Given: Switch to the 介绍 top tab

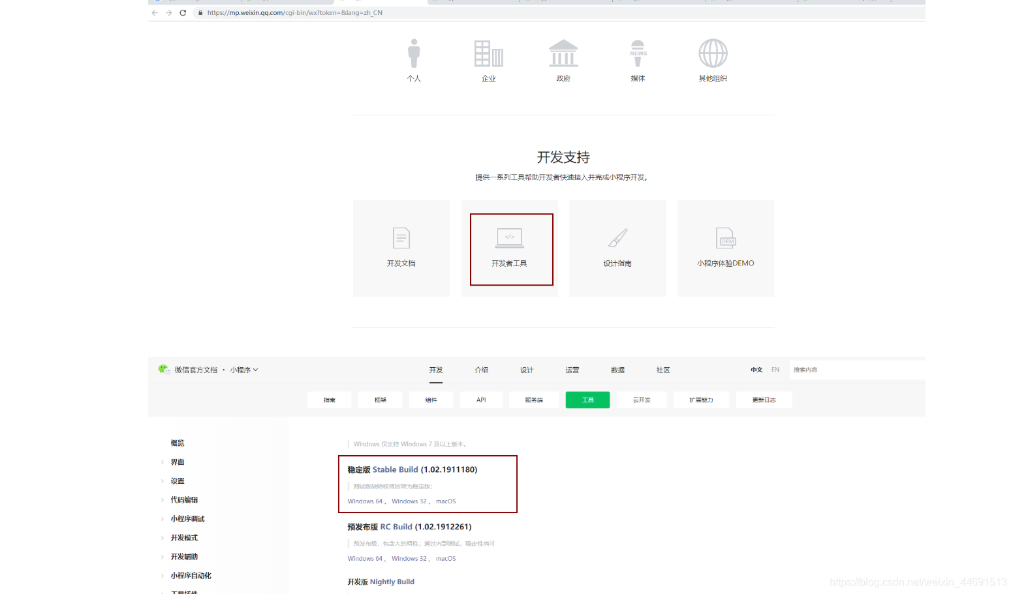Looking at the screenshot, I should click(482, 370).
